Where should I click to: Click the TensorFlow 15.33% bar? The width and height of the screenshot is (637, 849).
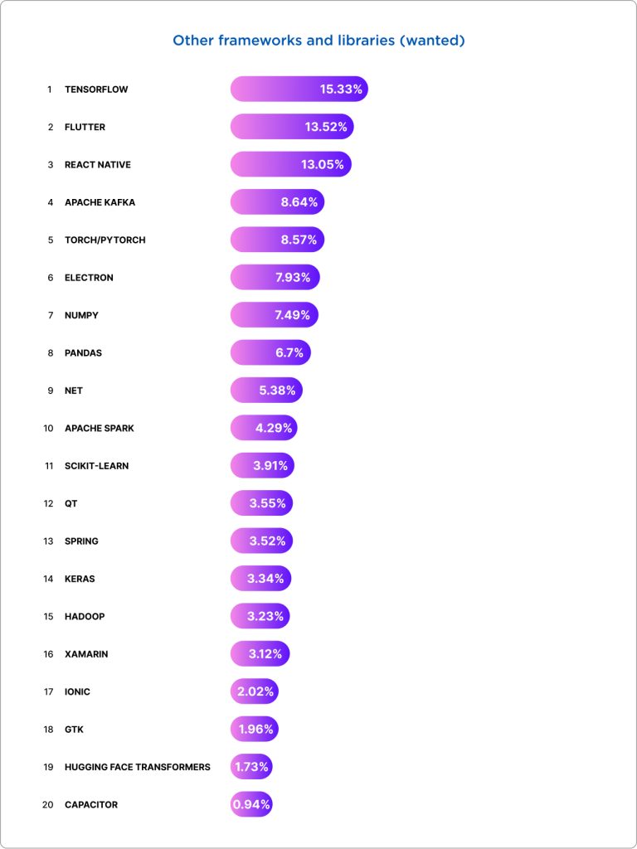click(x=299, y=89)
